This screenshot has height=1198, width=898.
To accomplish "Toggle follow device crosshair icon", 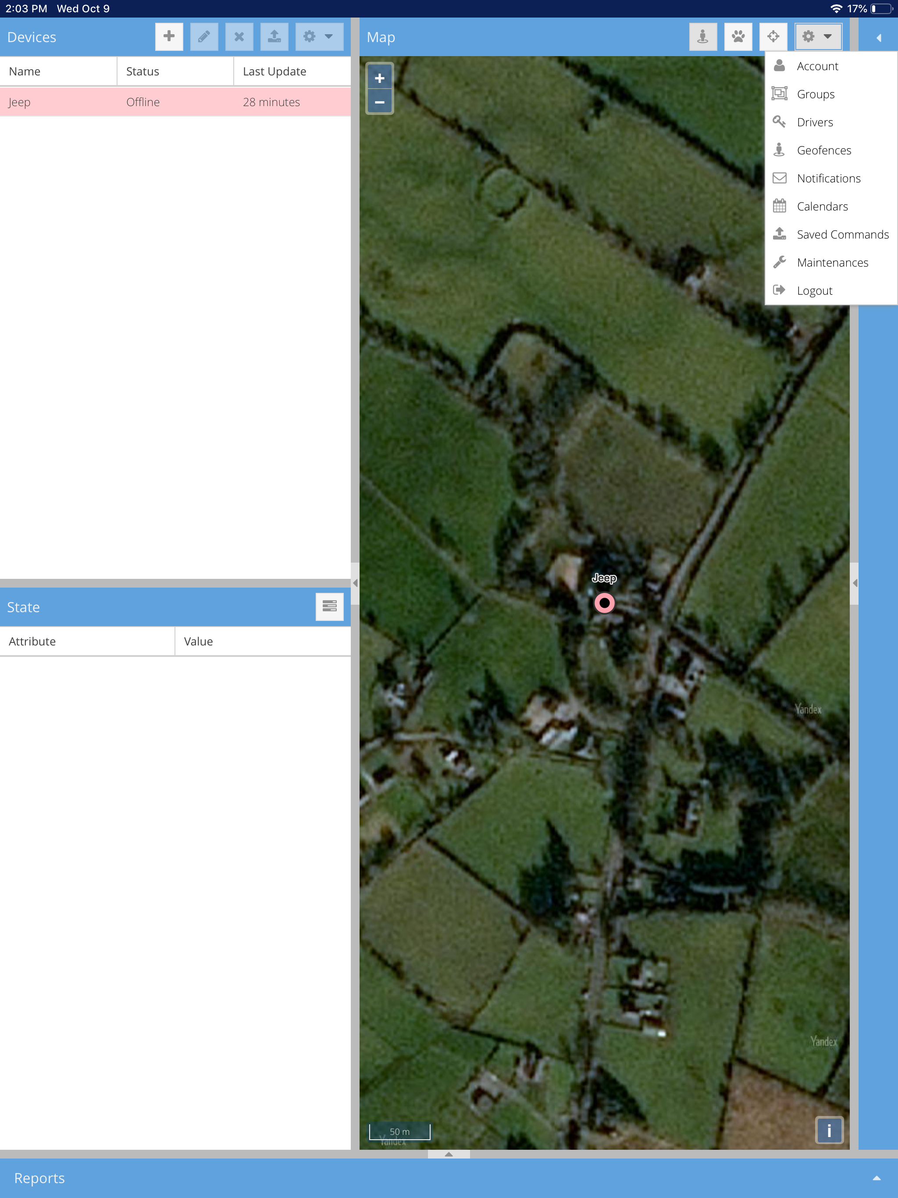I will [x=773, y=37].
